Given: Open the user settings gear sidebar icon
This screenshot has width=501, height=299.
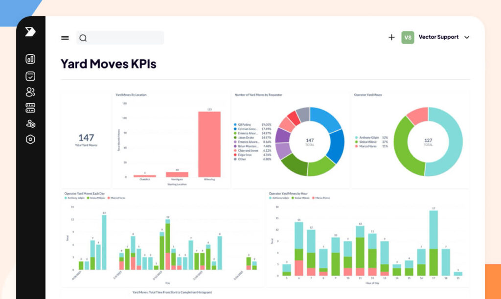Looking at the screenshot, I should (31, 124).
